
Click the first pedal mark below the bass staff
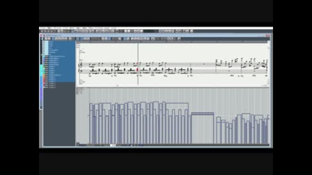point(90,76)
